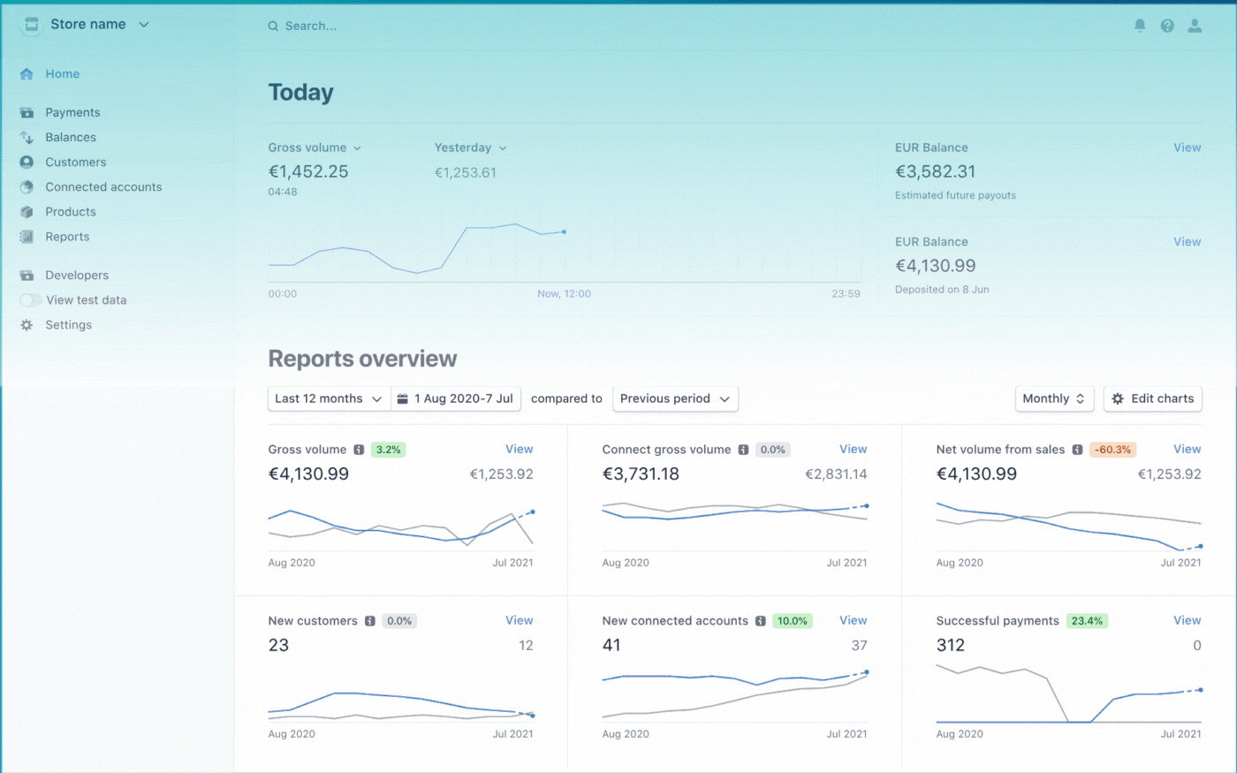Click the info icon beside Net volume from sales

[x=1077, y=450]
